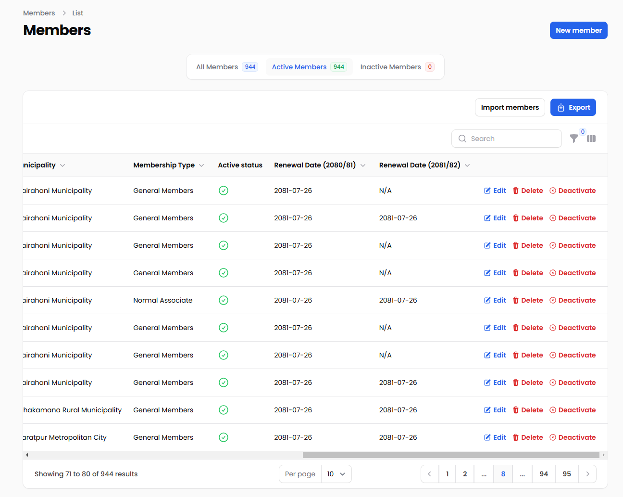Click the Export download icon
The image size is (623, 497).
561,108
